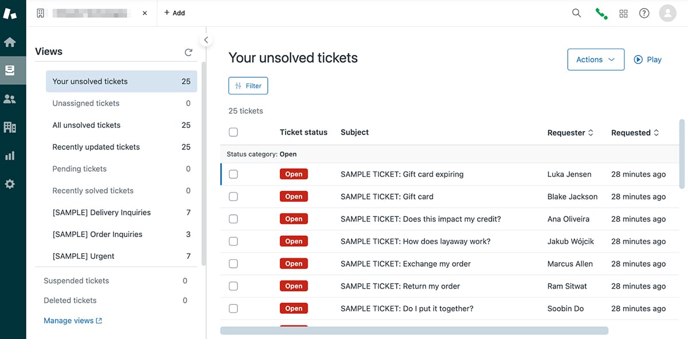
Task: Check the Return my order ticket checkbox
Action: tap(233, 286)
